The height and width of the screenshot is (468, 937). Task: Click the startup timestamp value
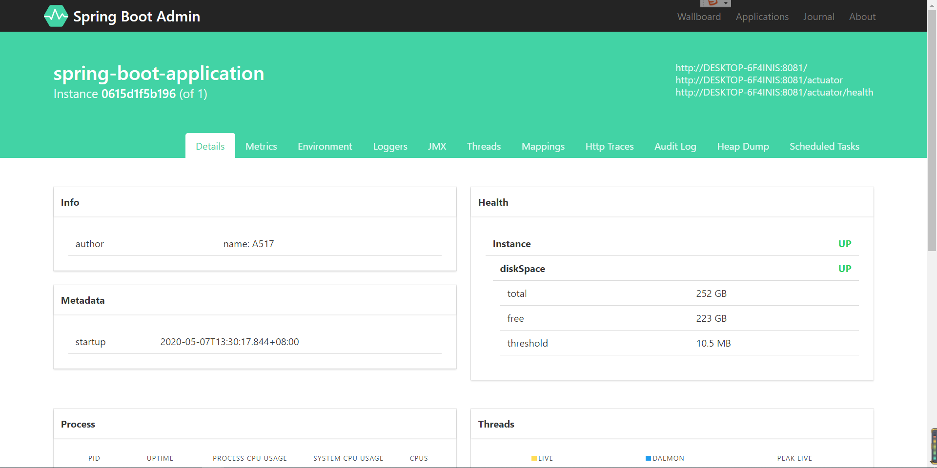point(229,342)
